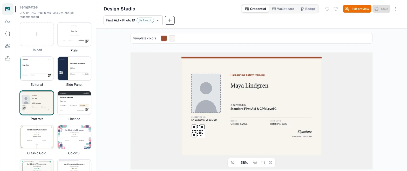
Task: Click the Signature text on certificate
Action: click(304, 131)
